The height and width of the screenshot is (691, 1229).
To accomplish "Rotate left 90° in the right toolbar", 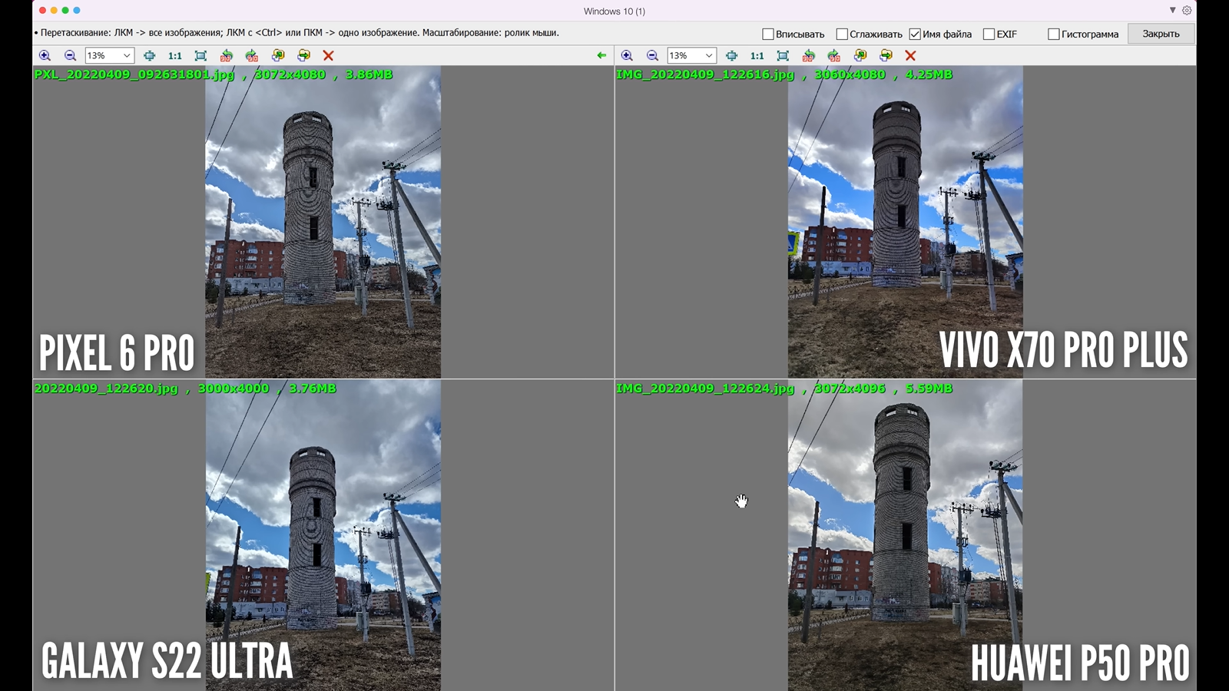I will point(808,55).
